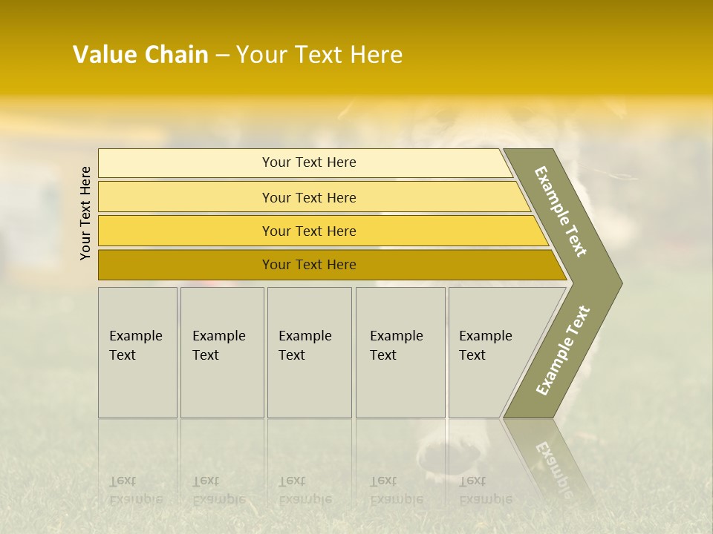Select the second pale yellow text bar
The width and height of the screenshot is (713, 534).
pos(313,197)
